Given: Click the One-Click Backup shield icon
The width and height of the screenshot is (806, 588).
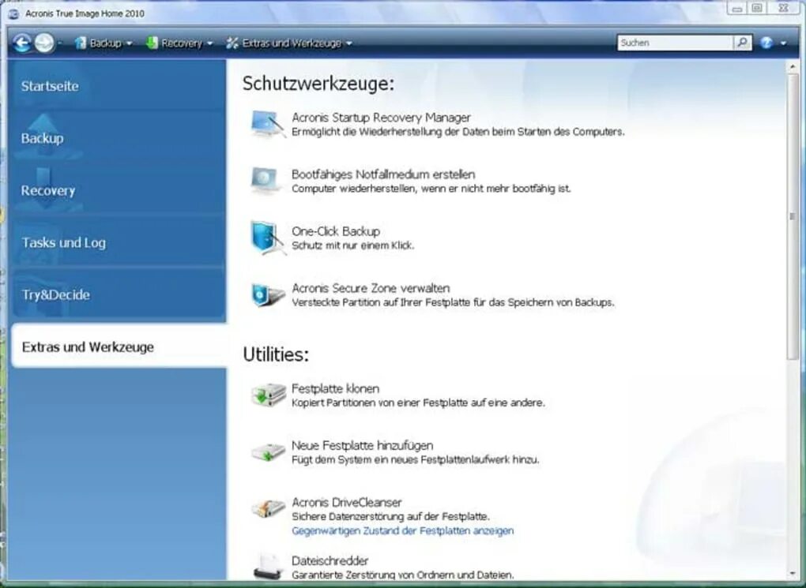Looking at the screenshot, I should coord(267,238).
